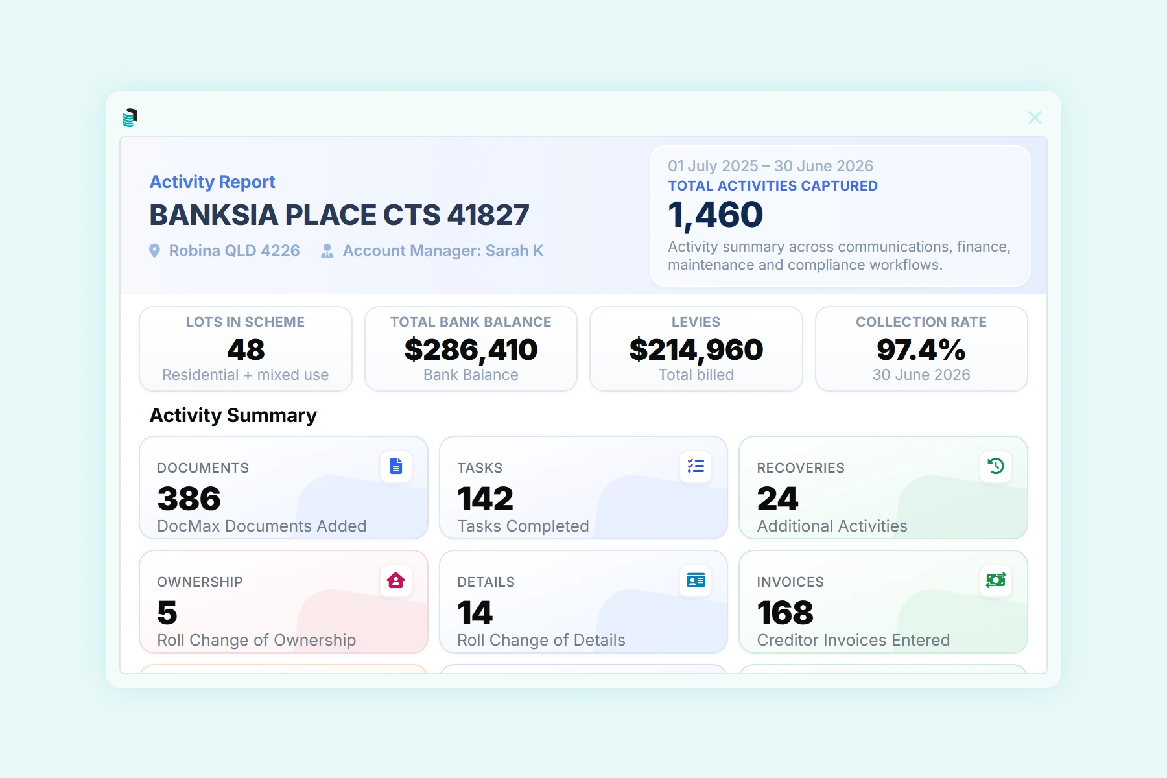
Task: Click the stacked-coin app logo icon
Action: 130,117
